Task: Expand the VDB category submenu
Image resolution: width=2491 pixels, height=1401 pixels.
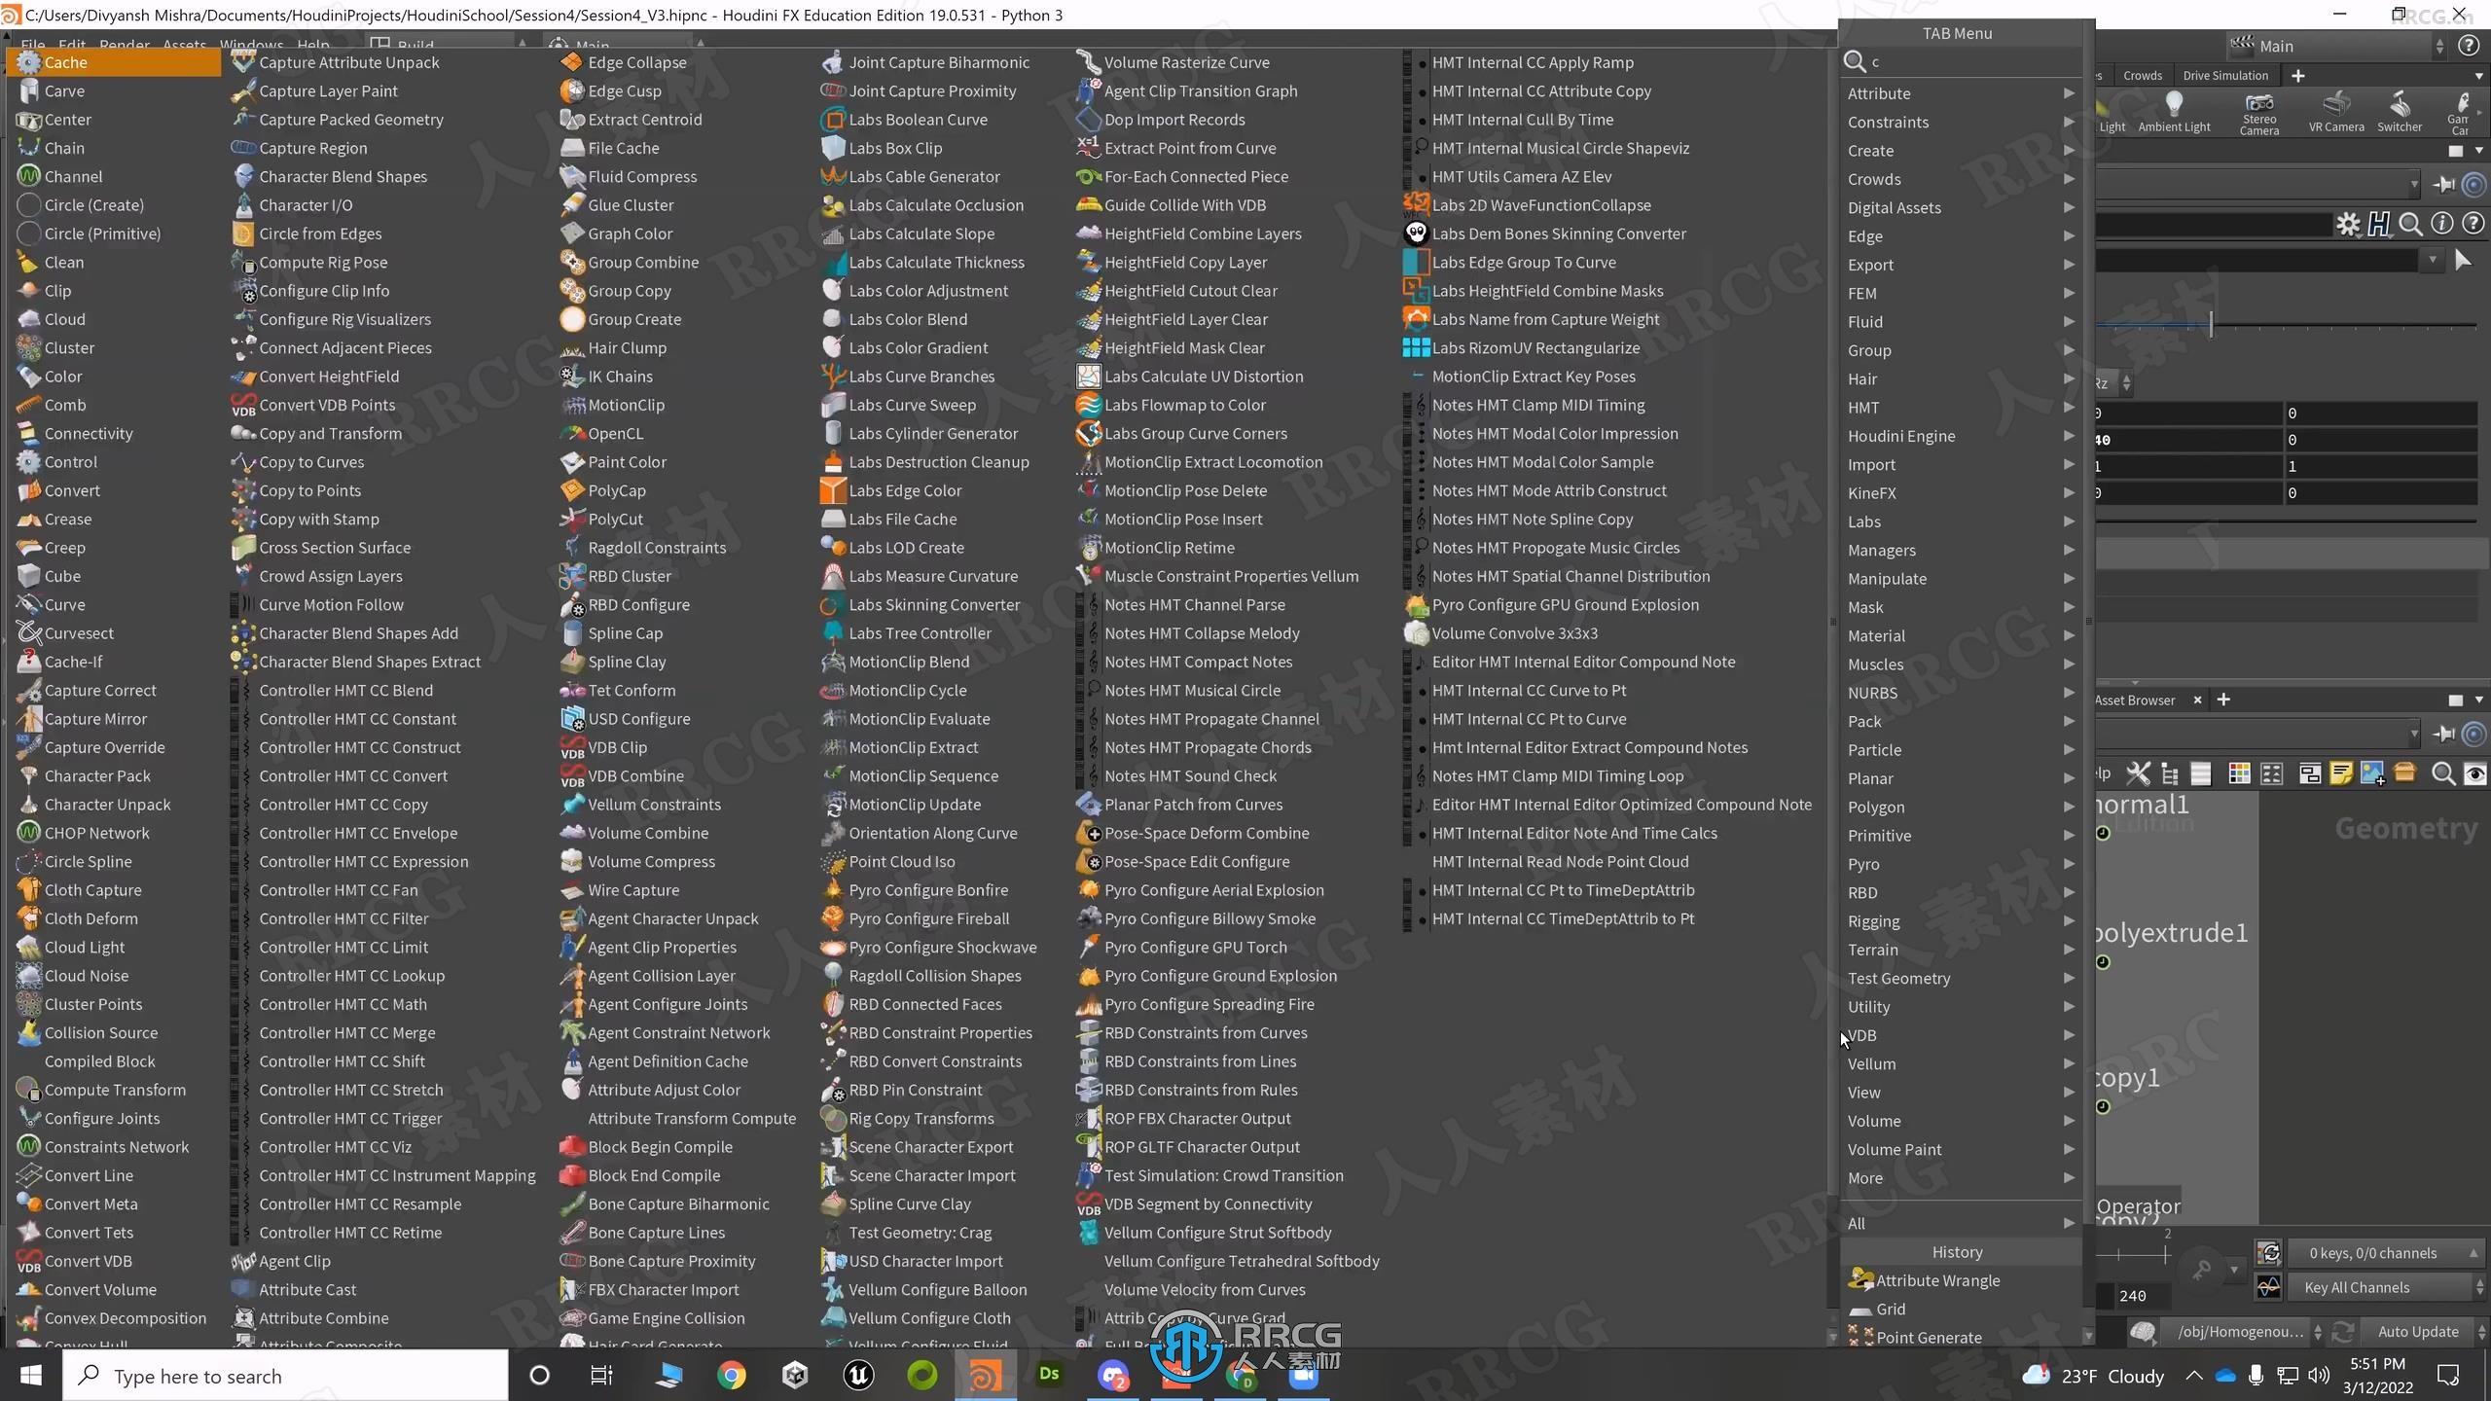Action: (1960, 1035)
